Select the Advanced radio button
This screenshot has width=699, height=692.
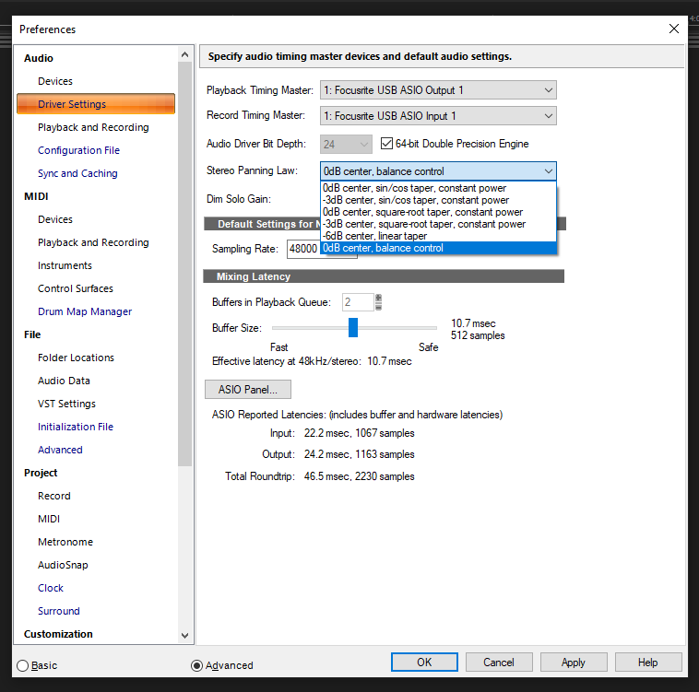coord(196,665)
